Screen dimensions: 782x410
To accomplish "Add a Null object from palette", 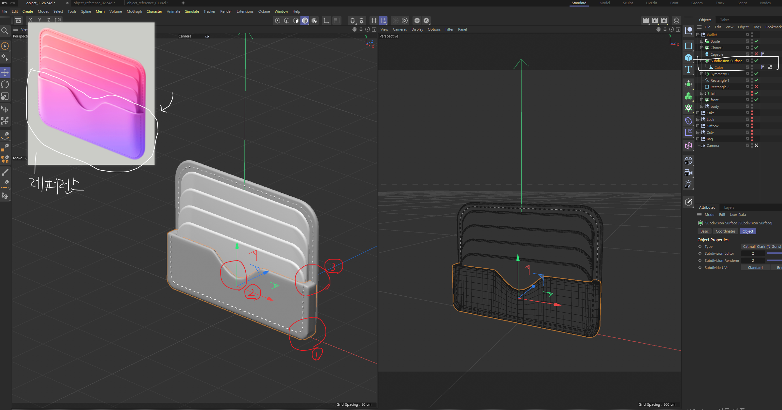I will pos(688,31).
